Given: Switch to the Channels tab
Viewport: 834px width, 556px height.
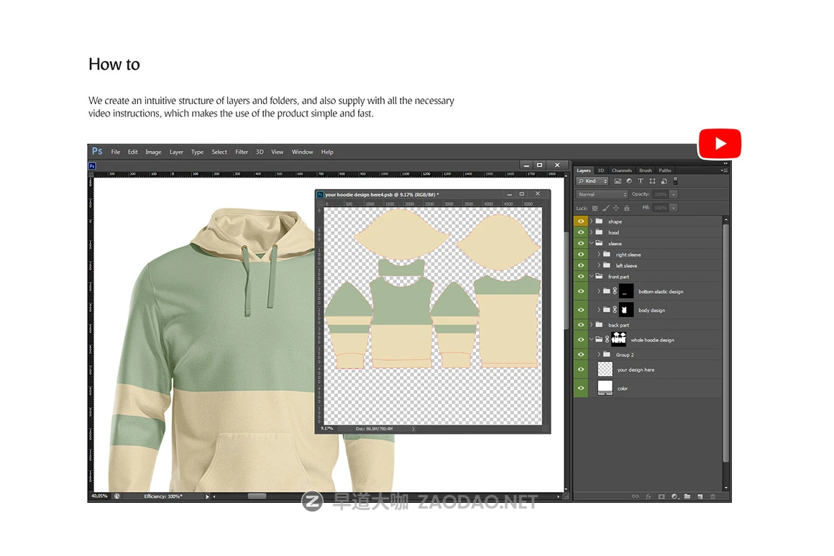Looking at the screenshot, I should tap(621, 170).
